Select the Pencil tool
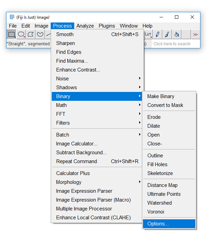Screen dimensions: 212x237 pos(158,34)
